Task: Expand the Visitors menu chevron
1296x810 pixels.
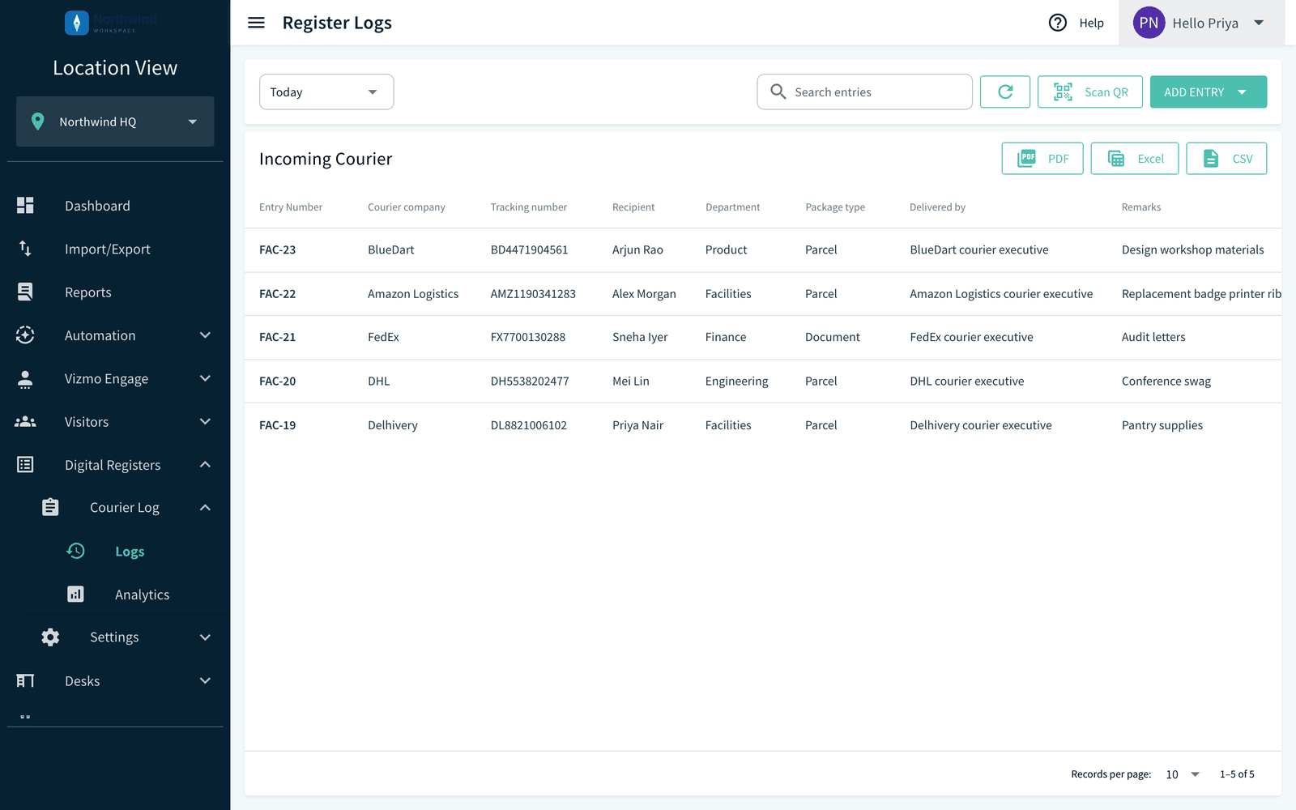Action: coord(205,421)
